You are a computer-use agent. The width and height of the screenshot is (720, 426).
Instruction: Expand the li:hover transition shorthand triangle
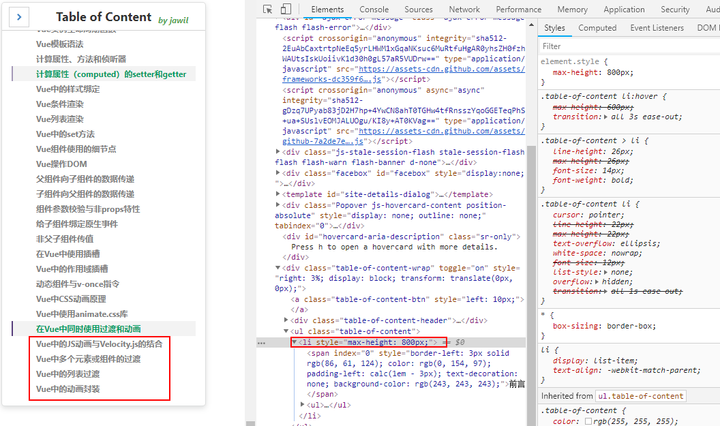click(x=605, y=117)
